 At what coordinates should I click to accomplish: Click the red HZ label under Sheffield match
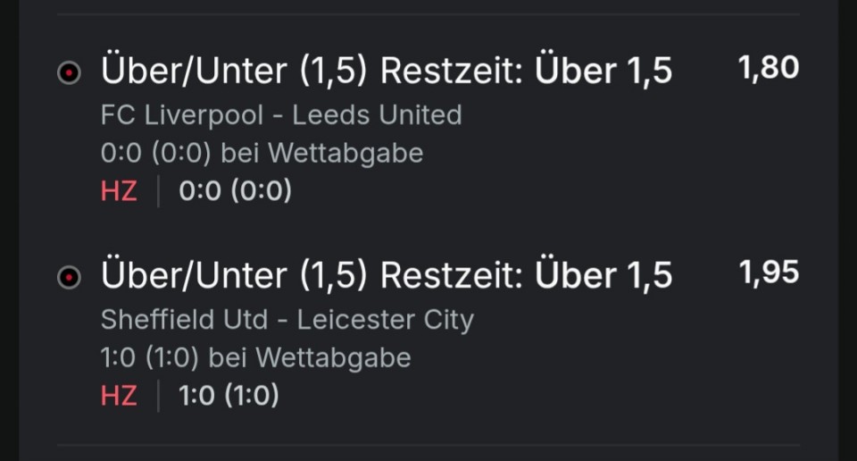119,396
